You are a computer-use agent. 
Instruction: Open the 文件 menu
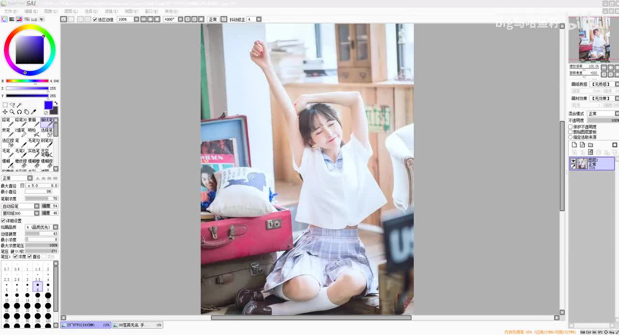click(x=11, y=11)
